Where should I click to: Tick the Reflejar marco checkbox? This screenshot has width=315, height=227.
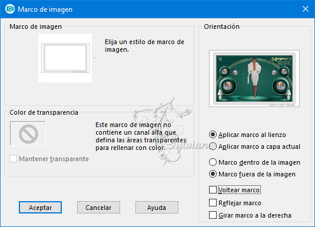213,203
